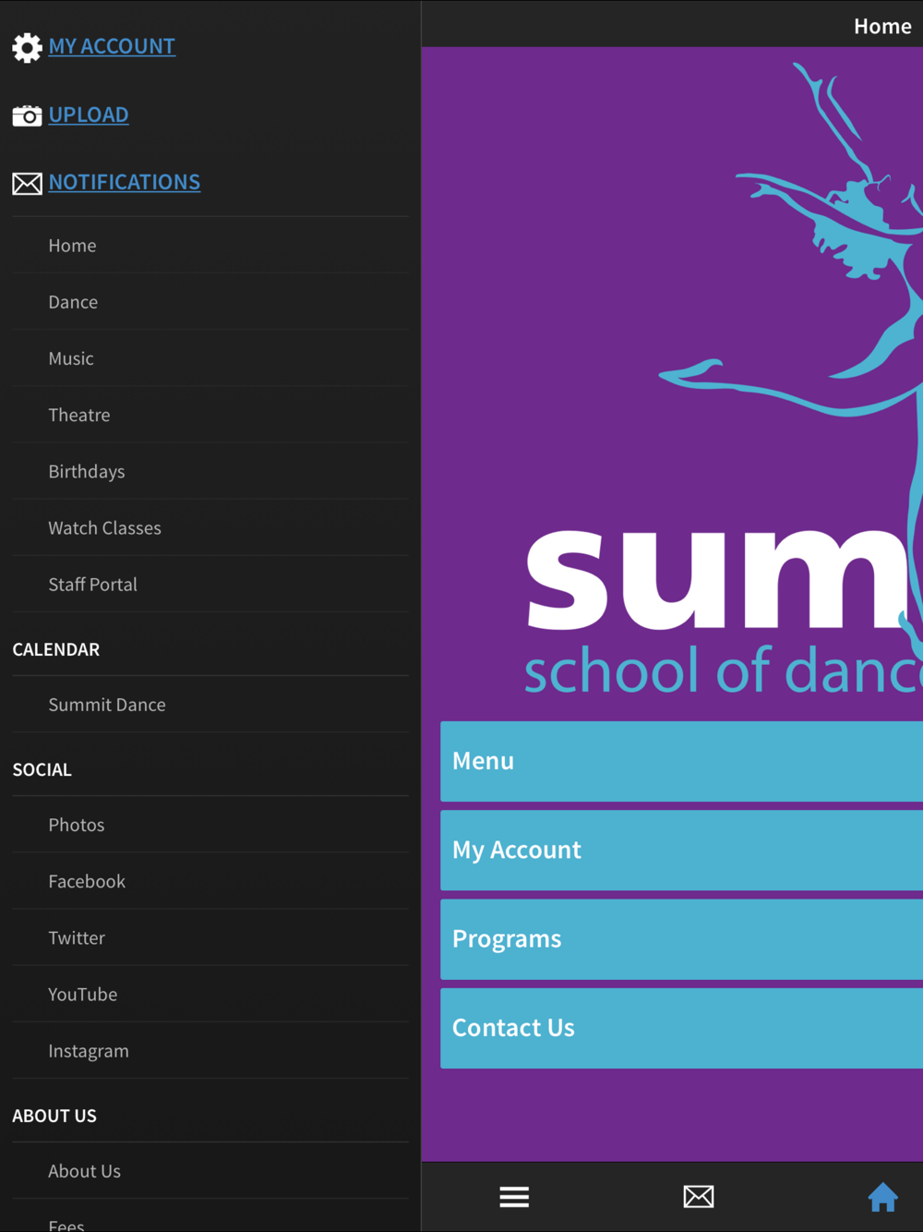Open YouTube under Social
Screen dimensions: 923x1232
(210, 994)
